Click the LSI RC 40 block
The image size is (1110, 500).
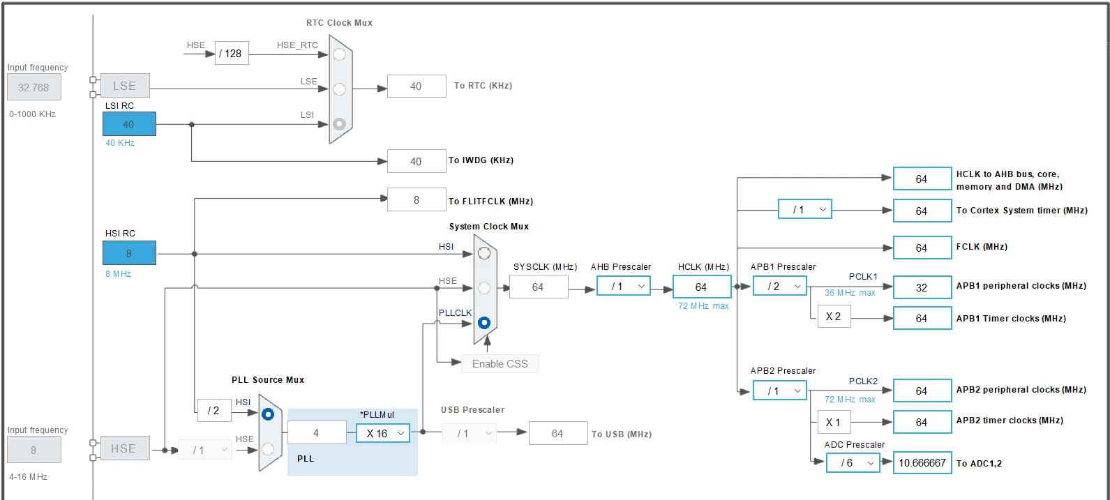129,124
